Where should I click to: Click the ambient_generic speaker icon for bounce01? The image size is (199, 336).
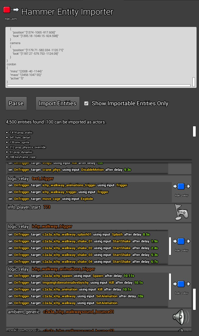(181, 317)
